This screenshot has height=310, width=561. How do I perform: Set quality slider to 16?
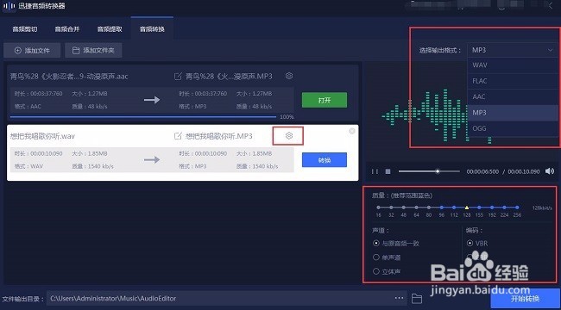[x=379, y=208]
